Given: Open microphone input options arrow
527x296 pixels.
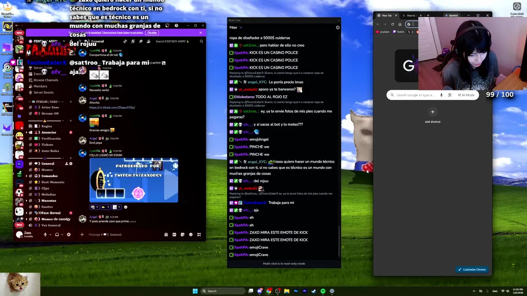Looking at the screenshot, I should 50,234.
